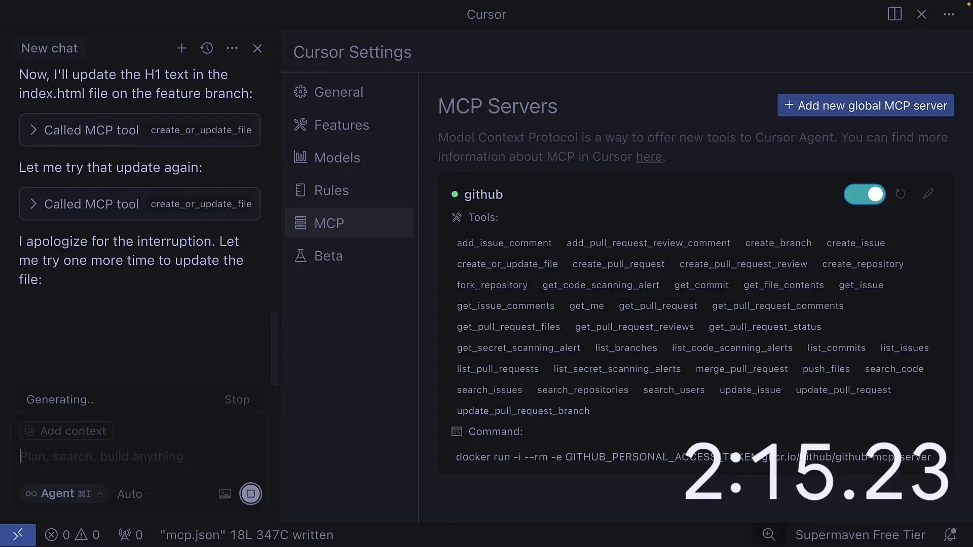Edit the github MCP server

click(928, 194)
